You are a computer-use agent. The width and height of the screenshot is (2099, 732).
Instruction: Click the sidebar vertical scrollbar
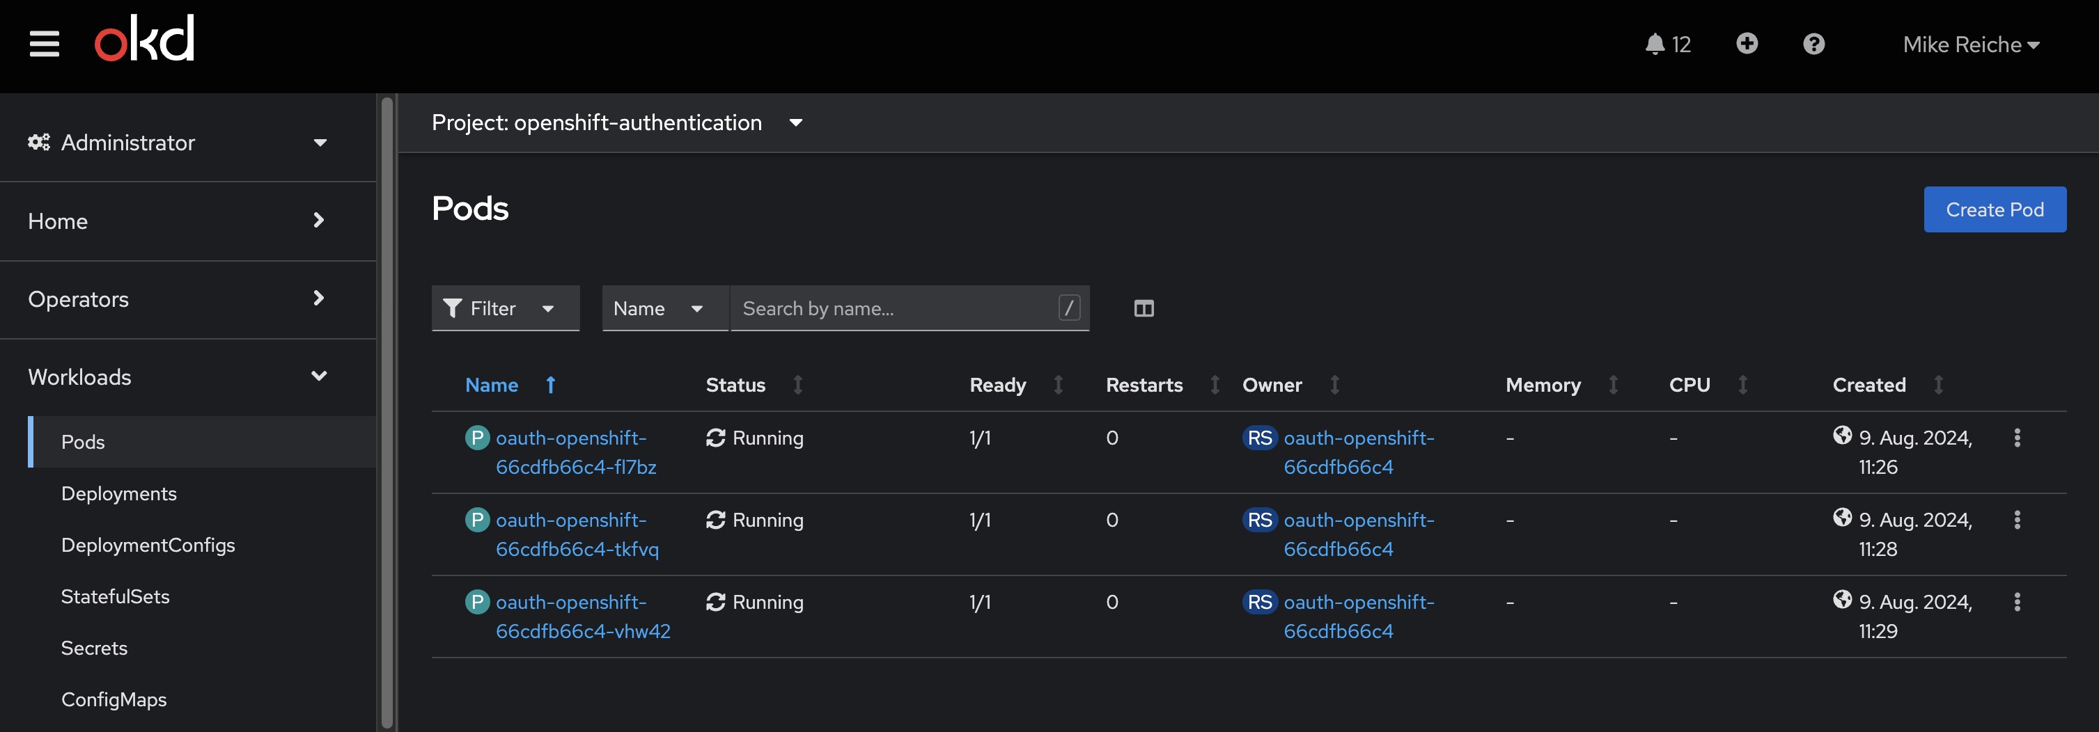[387, 412]
